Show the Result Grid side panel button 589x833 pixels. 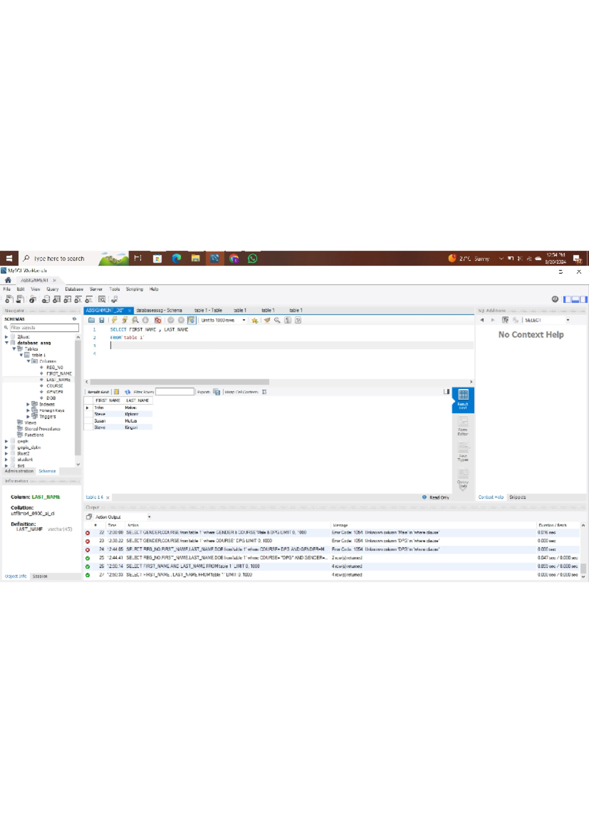[463, 400]
